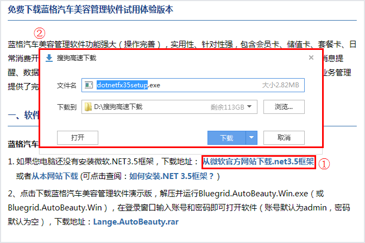Click the 下载 button to start download

point(226,138)
